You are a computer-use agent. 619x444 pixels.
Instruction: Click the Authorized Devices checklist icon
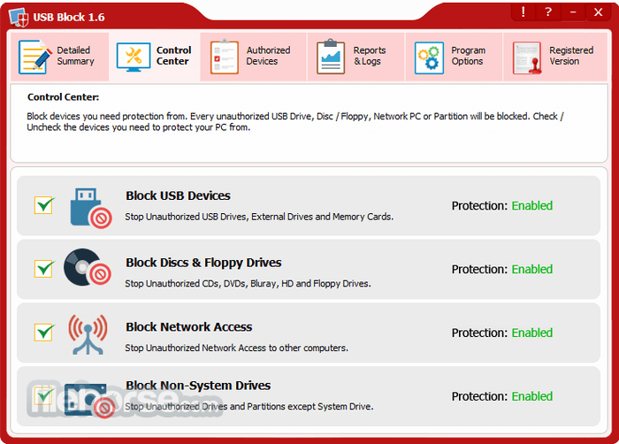[x=225, y=57]
